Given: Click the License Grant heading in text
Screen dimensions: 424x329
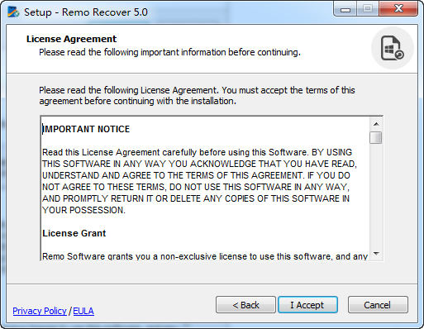Looking at the screenshot, I should pyautogui.click(x=74, y=233).
